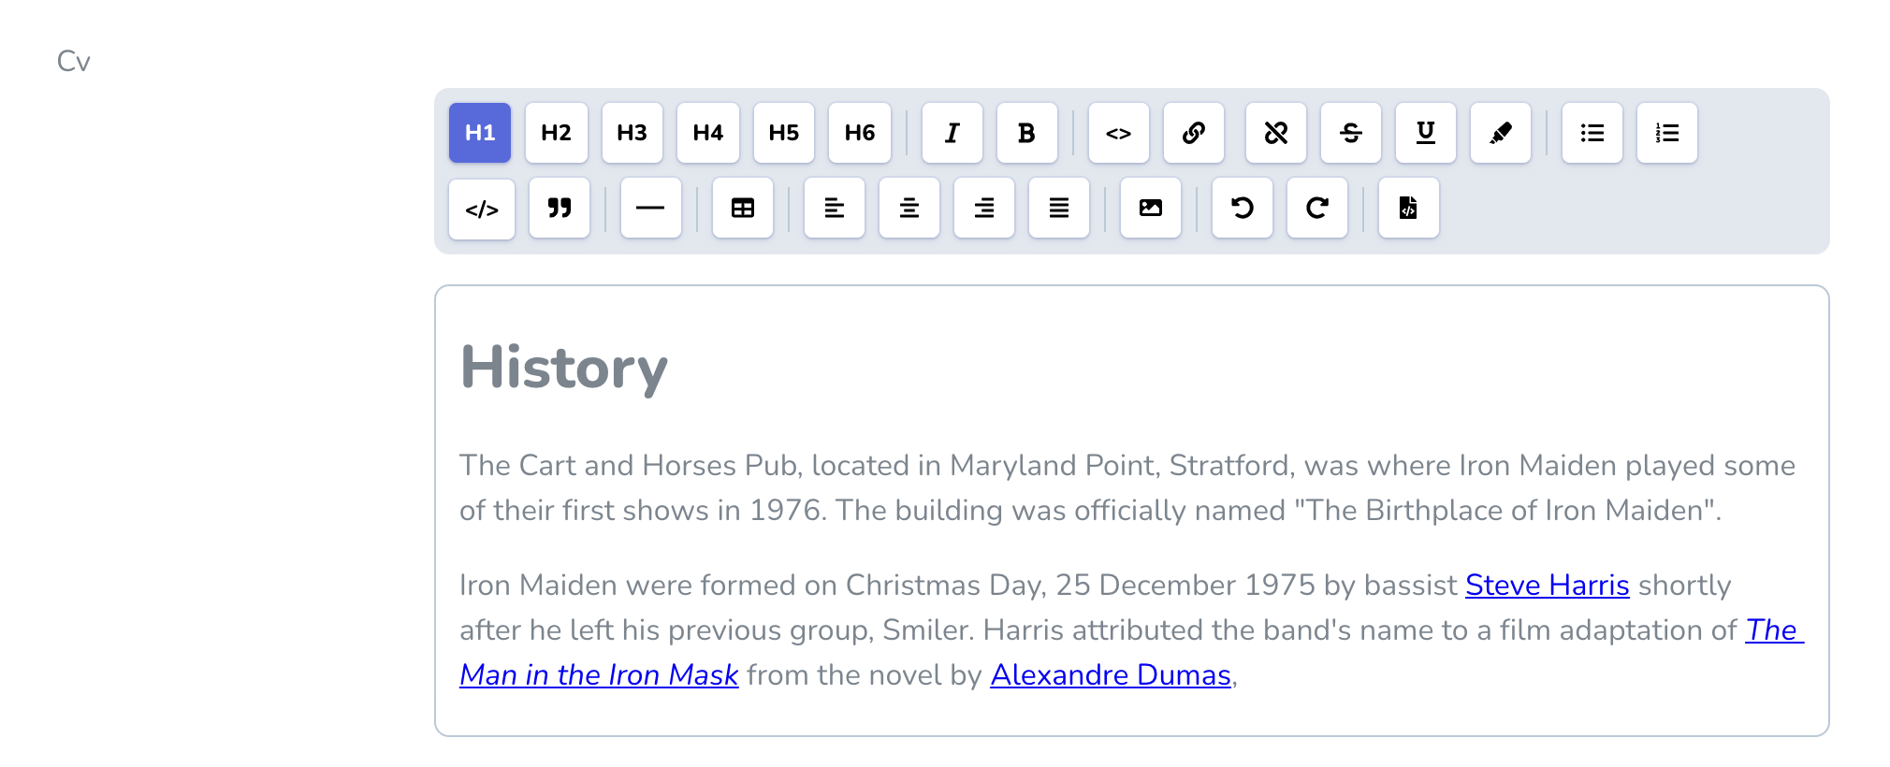Highlight text with the marker icon
The image size is (1890, 767).
pos(1500,133)
